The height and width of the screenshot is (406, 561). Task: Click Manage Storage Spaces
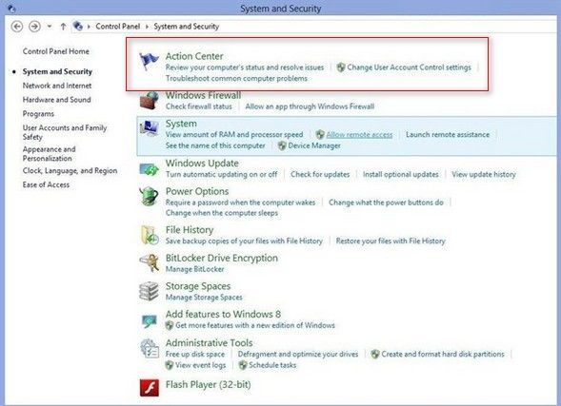point(204,297)
